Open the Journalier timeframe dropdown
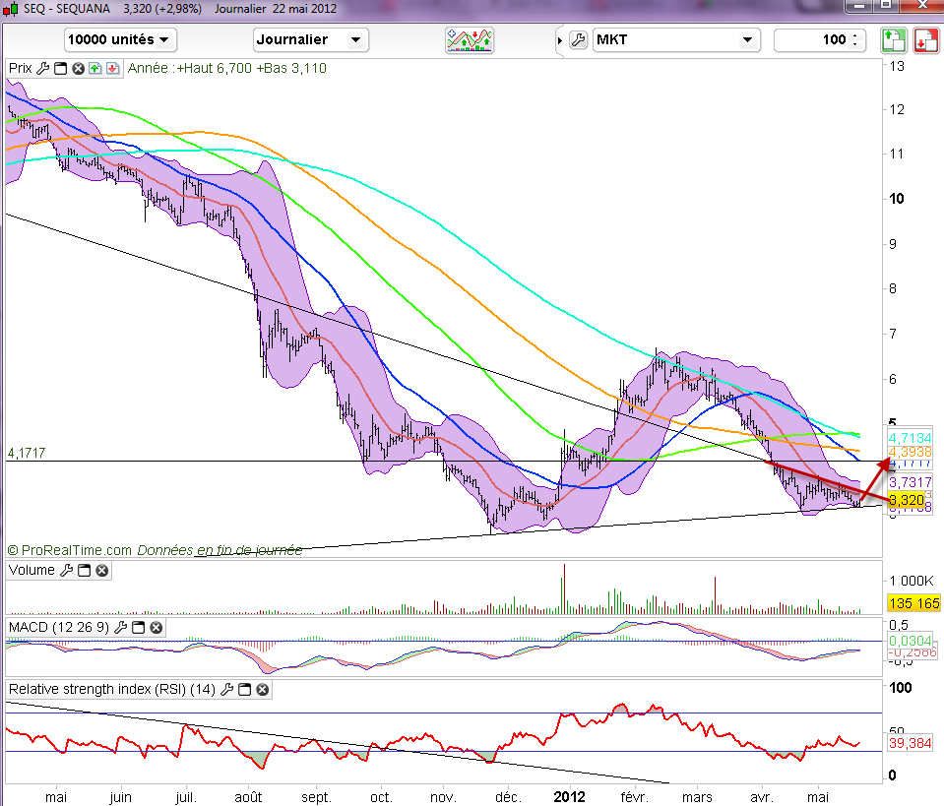This screenshot has width=944, height=806. (x=310, y=40)
